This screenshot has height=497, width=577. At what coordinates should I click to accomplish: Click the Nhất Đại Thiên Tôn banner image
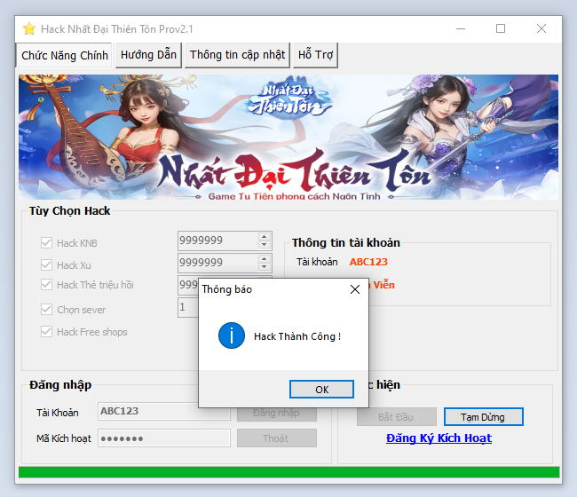(288, 138)
